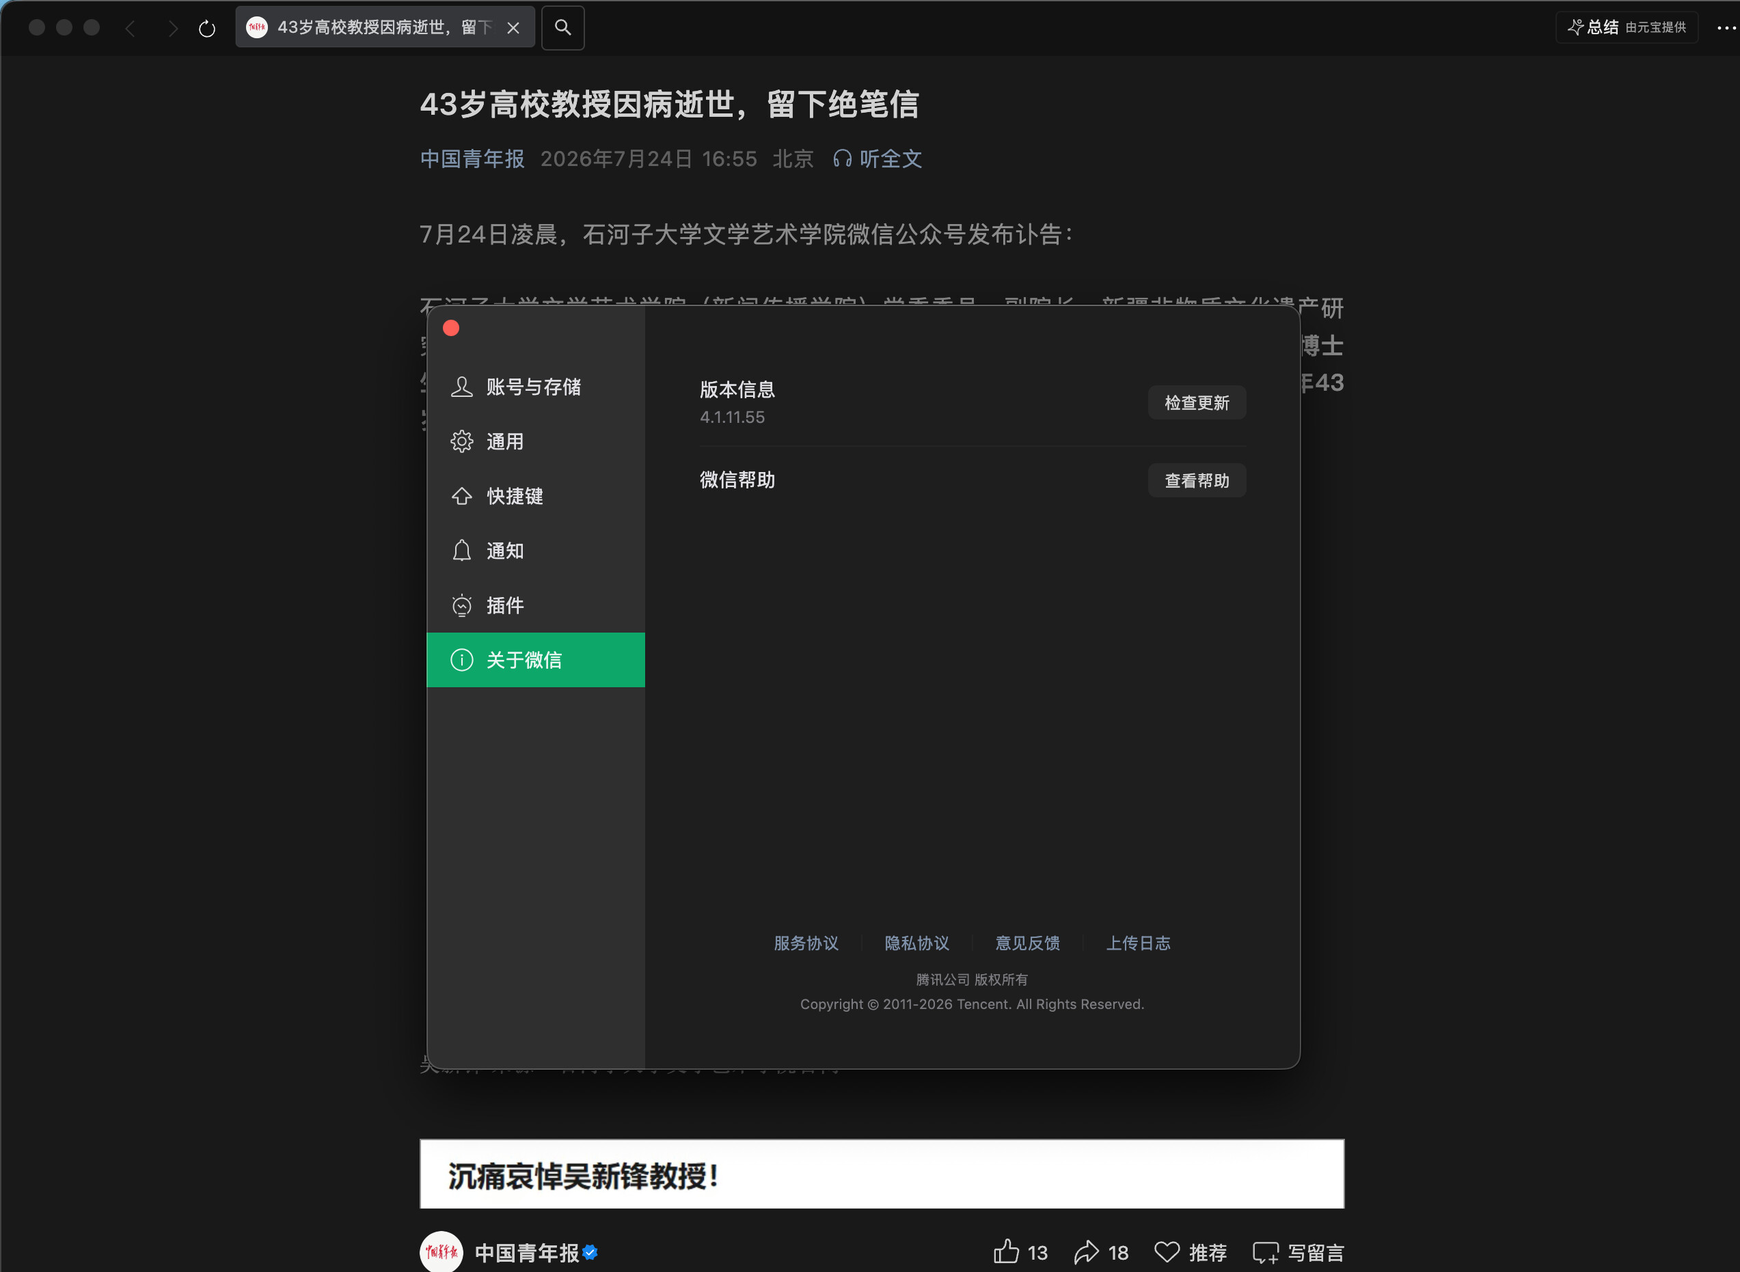This screenshot has height=1272, width=1740.
Task: Click the version number 4.1.11.55
Action: click(x=732, y=417)
